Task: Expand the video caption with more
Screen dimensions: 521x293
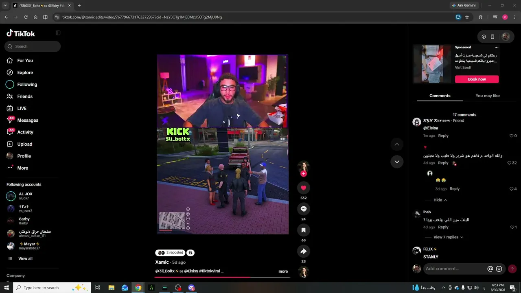Action: pyautogui.click(x=283, y=271)
